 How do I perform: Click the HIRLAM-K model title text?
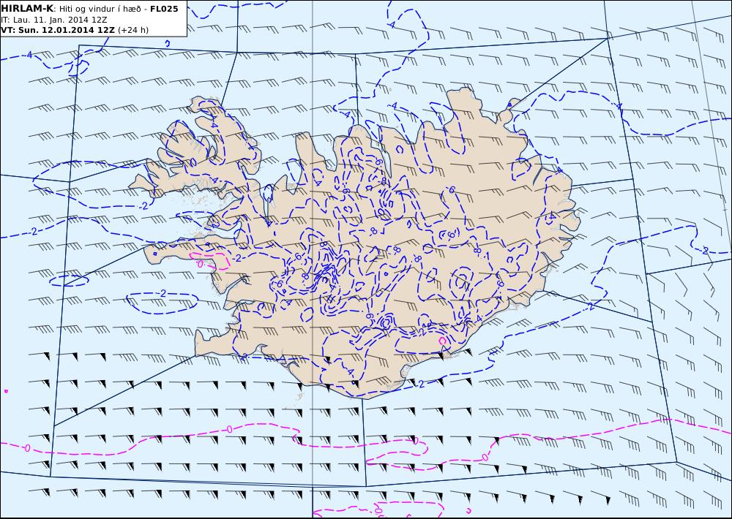click(x=27, y=9)
